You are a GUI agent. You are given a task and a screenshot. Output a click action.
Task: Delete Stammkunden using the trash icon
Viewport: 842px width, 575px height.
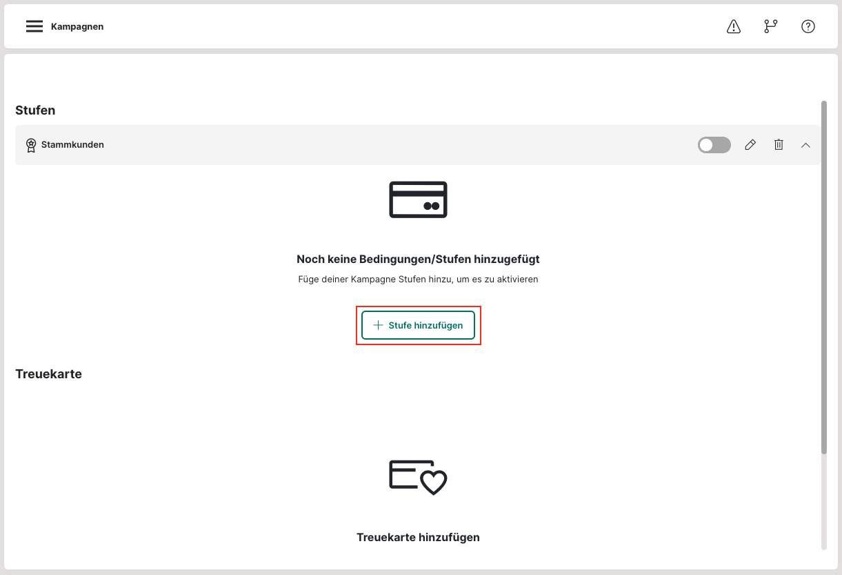click(779, 145)
